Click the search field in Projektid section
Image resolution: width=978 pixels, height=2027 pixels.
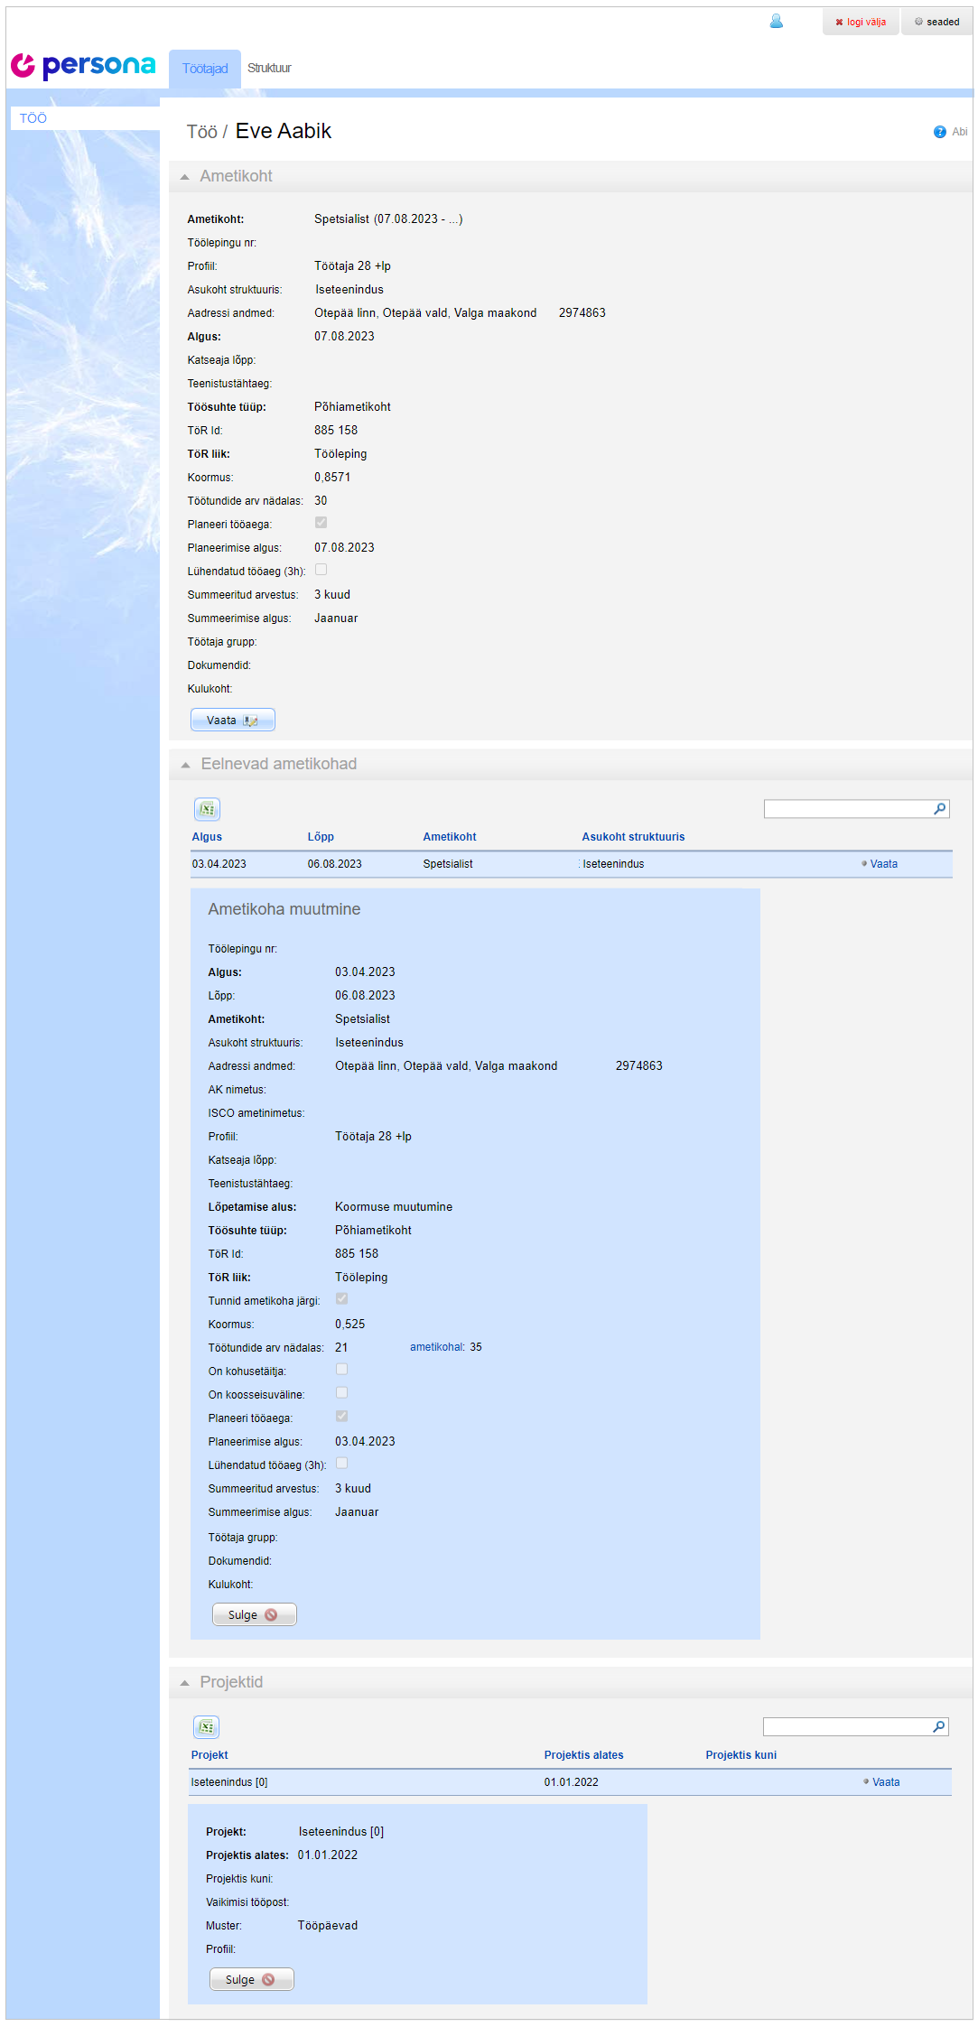846,1726
